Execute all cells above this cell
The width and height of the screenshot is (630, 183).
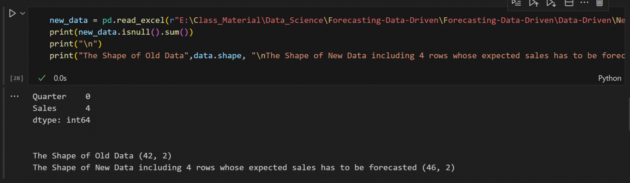(534, 3)
